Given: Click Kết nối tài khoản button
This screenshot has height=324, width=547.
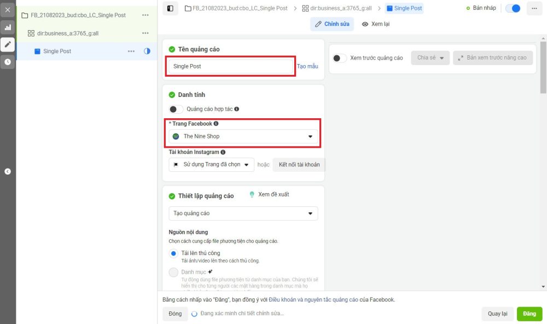Looking at the screenshot, I should [x=299, y=164].
